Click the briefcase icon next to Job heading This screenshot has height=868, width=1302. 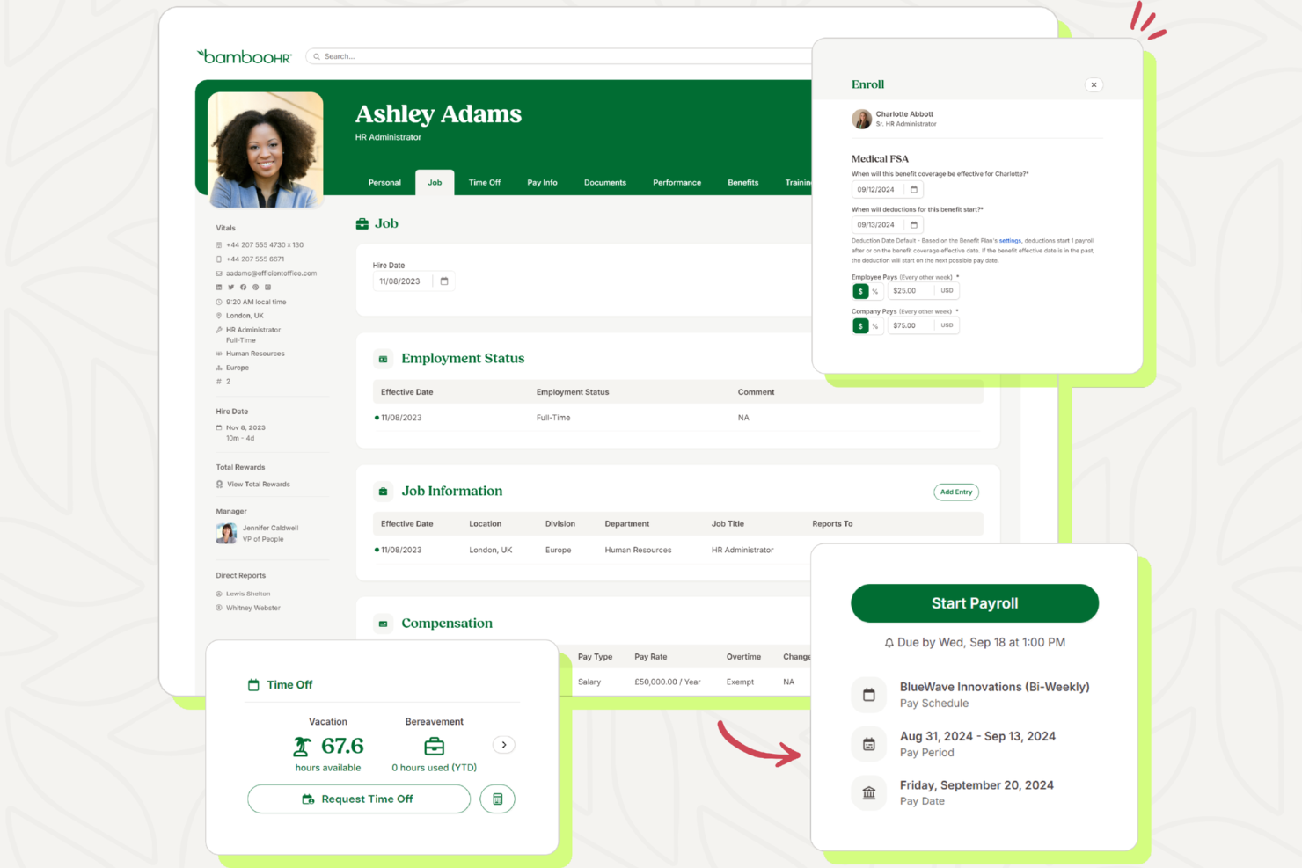(x=362, y=224)
